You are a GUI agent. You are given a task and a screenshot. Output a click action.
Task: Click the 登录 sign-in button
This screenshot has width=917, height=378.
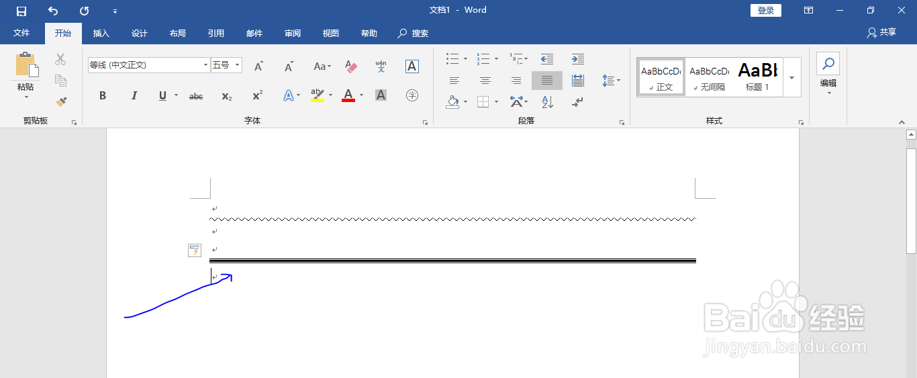(765, 10)
